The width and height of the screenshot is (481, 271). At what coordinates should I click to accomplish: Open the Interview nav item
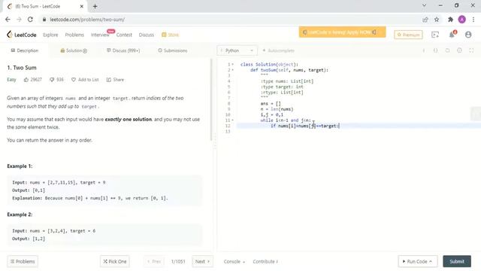click(x=100, y=35)
